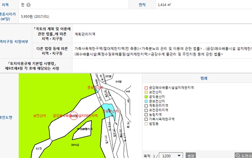Image resolution: width=252 pixels, height=158 pixels.
Task: Click the cyan 준보전산지 parcel on map
Action: click(x=109, y=111)
